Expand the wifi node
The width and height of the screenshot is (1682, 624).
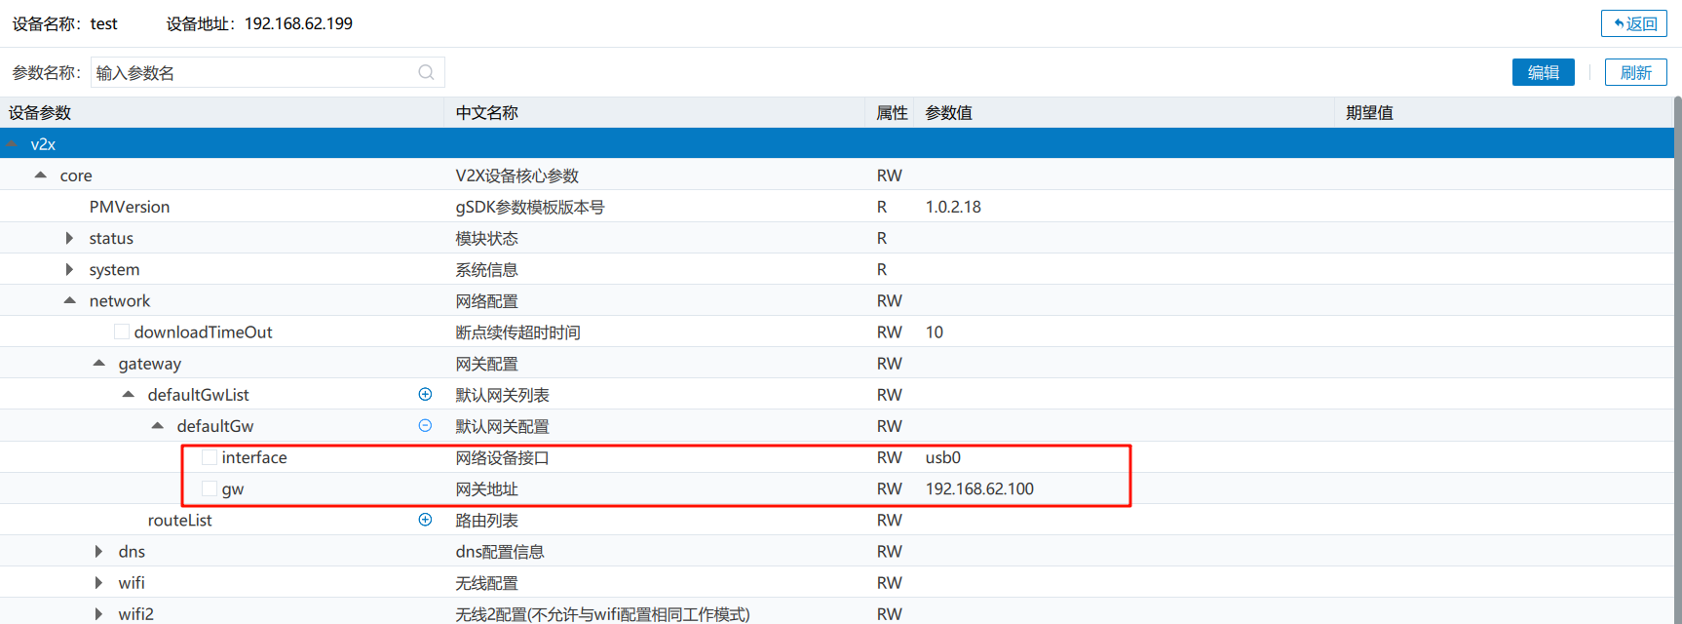[98, 582]
